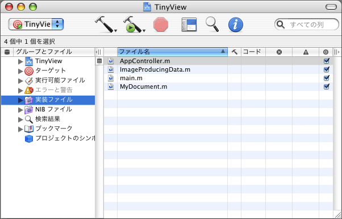Image resolution: width=342 pixels, height=219 pixels.
Task: Expand the TinyView project group
Action: (x=20, y=61)
